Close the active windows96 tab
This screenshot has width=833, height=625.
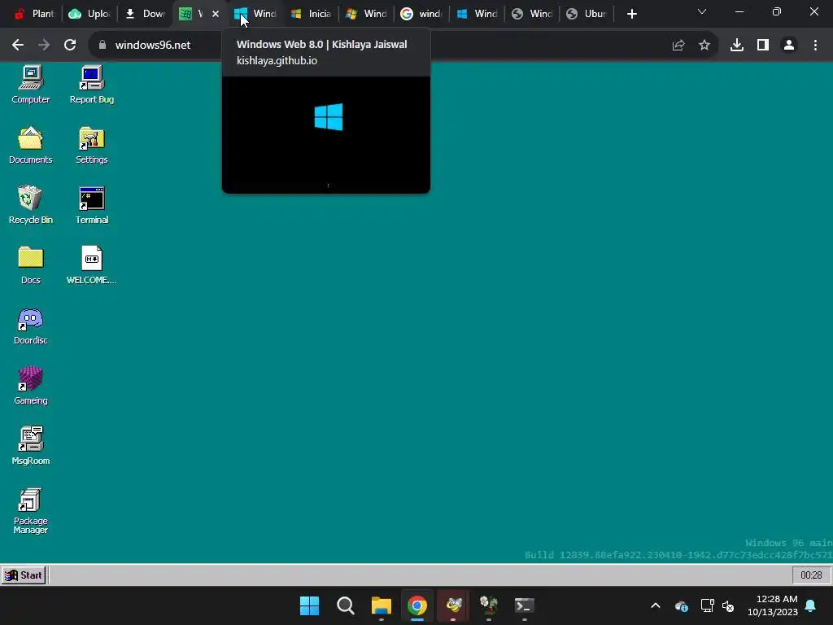[x=216, y=14]
